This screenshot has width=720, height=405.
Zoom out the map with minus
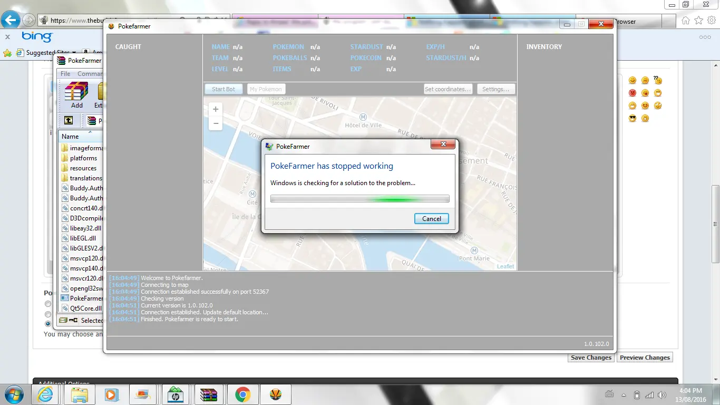click(x=216, y=123)
